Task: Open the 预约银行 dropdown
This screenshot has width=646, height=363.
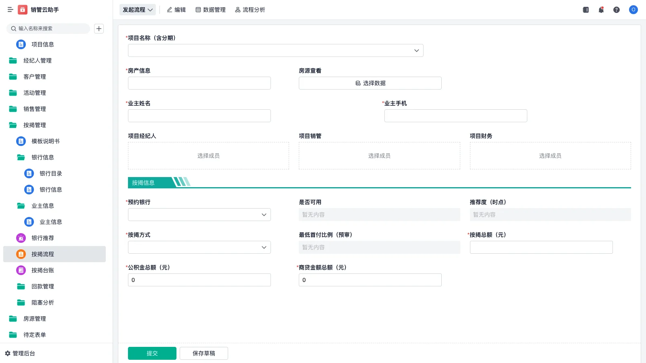Action: pos(264,215)
